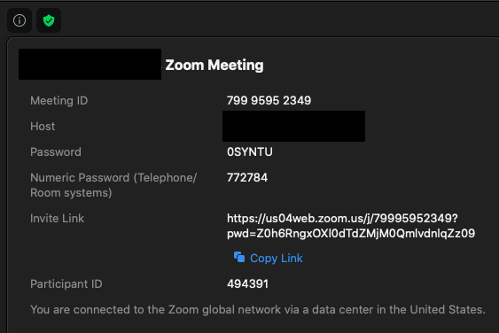The image size is (499, 333).
Task: Click the us04web.zoom.us invite URL first line
Action: pyautogui.click(x=342, y=219)
